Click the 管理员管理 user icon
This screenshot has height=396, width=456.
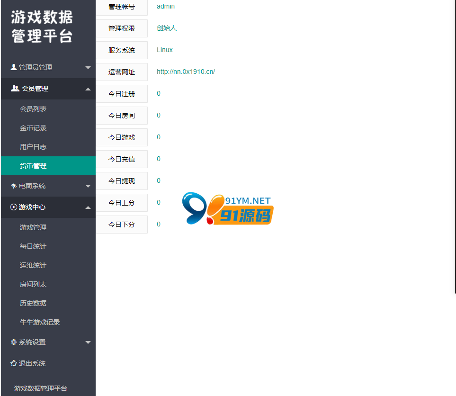coord(13,67)
